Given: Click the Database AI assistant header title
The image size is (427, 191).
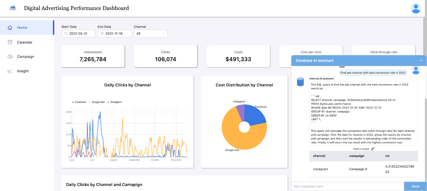Looking at the screenshot, I should tap(315, 61).
